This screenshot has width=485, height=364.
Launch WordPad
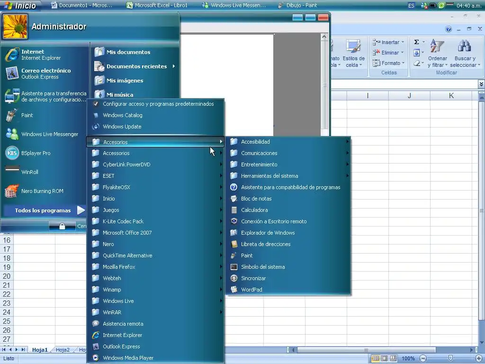click(288, 290)
